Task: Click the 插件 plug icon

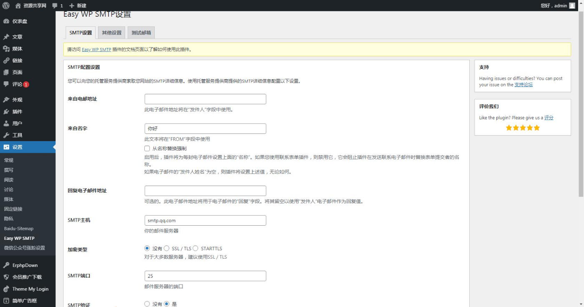Action: pyautogui.click(x=6, y=112)
